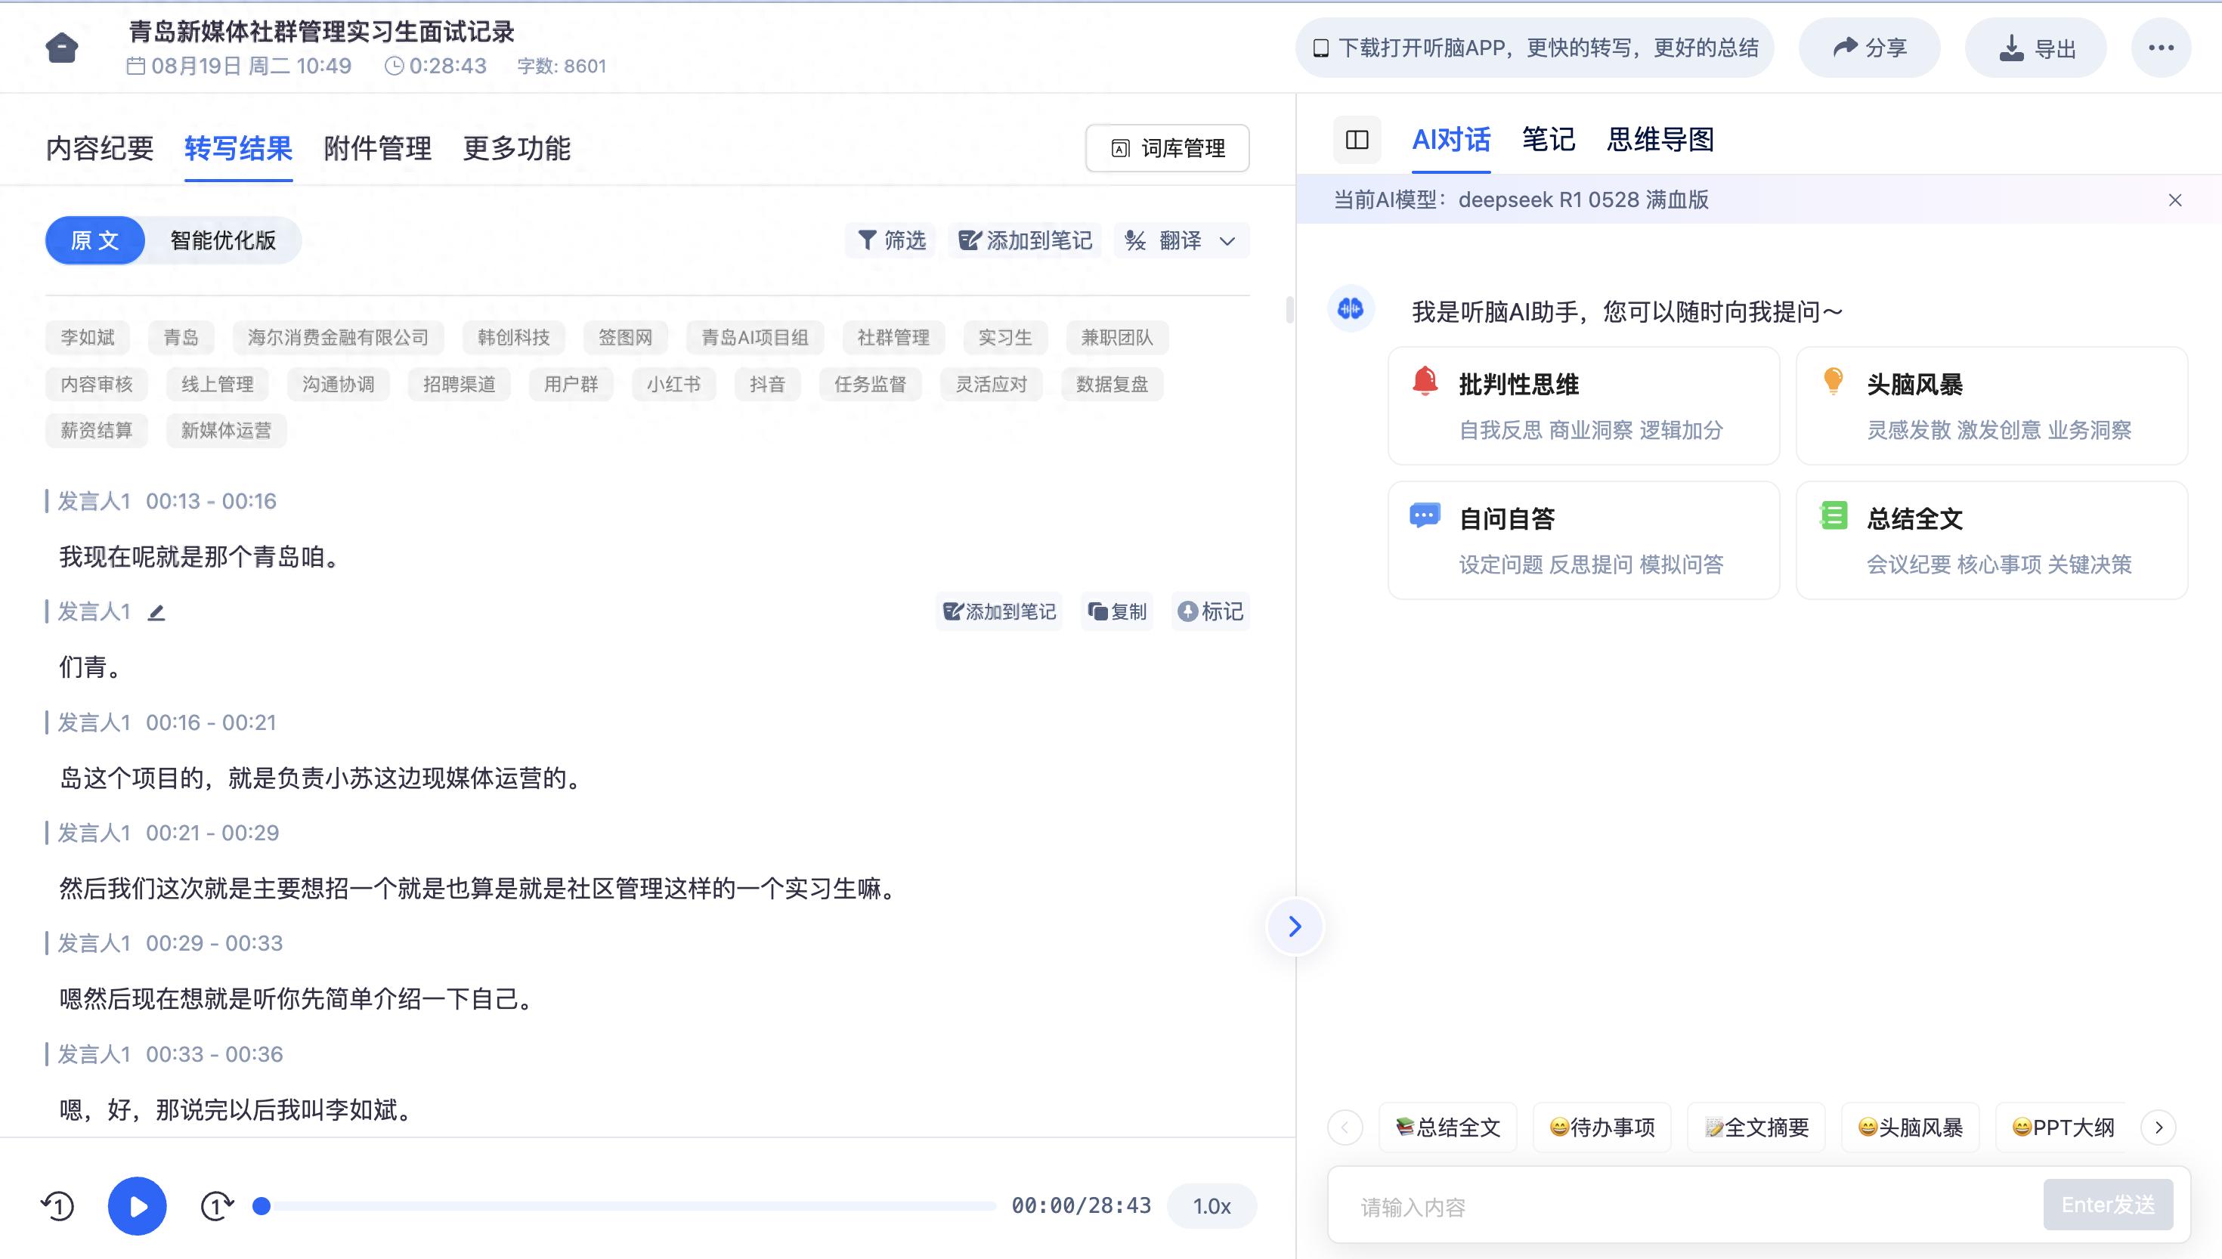Switch to the 思维导图 mind map tab
The height and width of the screenshot is (1259, 2222).
tap(1660, 140)
